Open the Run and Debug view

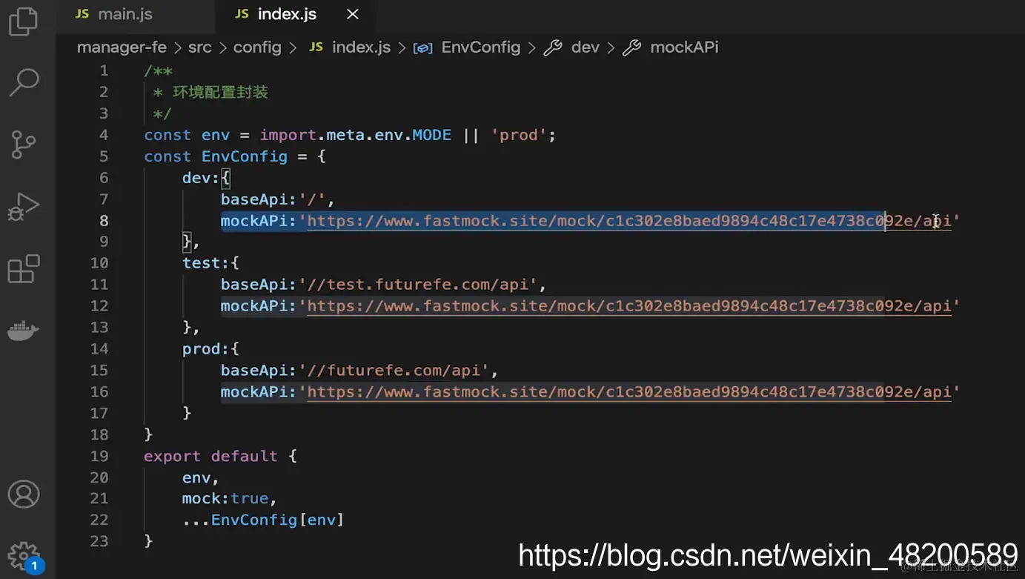coord(24,207)
